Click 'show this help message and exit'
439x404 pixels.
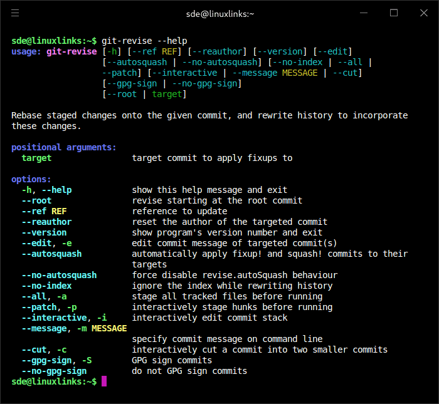click(209, 190)
